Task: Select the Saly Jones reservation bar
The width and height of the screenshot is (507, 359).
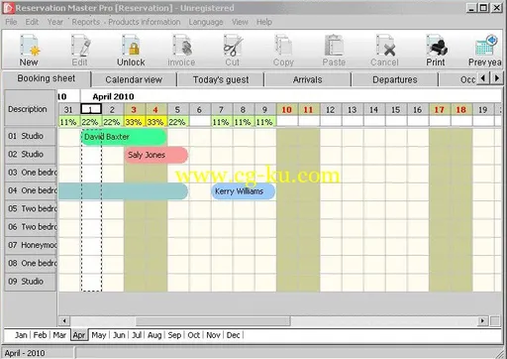Action: [156, 155]
